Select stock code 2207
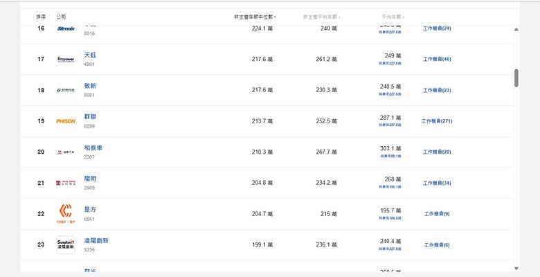This screenshot has width=540, height=277. tap(89, 157)
